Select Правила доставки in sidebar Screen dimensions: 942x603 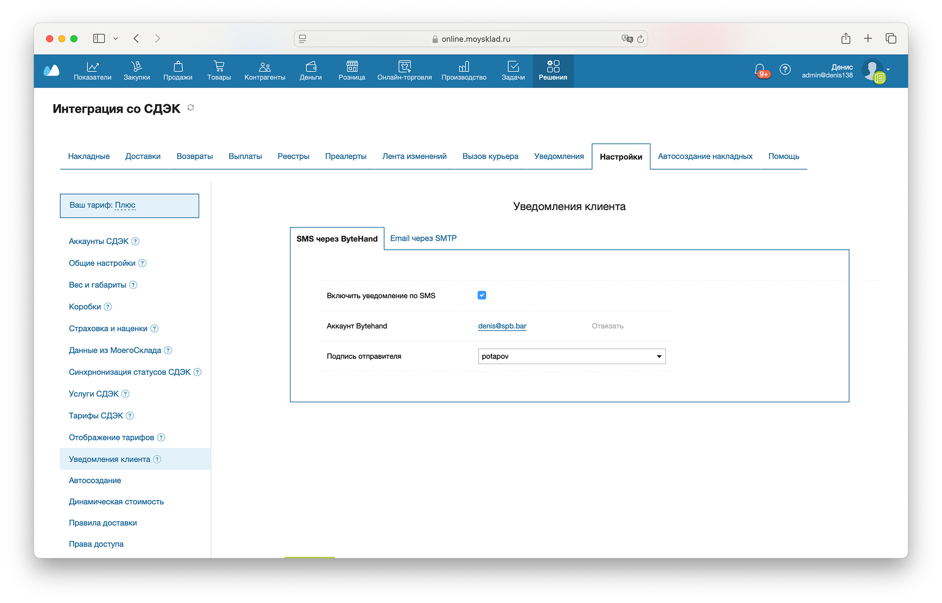(103, 523)
